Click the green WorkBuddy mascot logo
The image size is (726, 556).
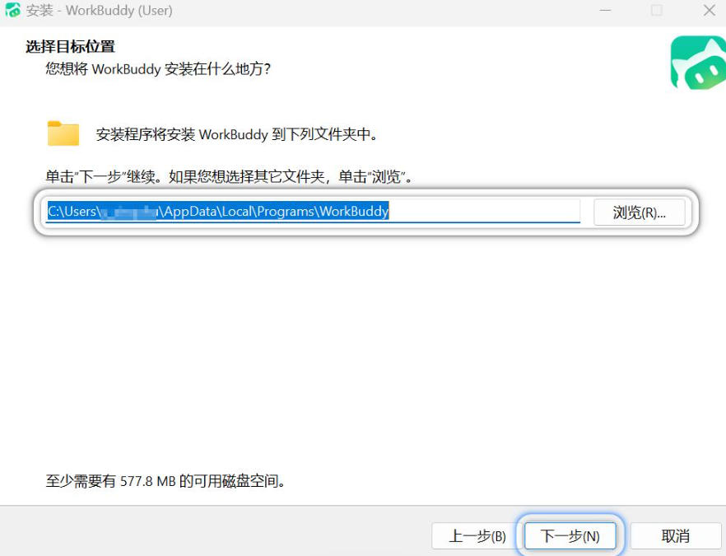pyautogui.click(x=698, y=63)
